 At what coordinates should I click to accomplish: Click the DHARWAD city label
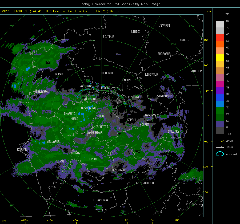point(70,114)
